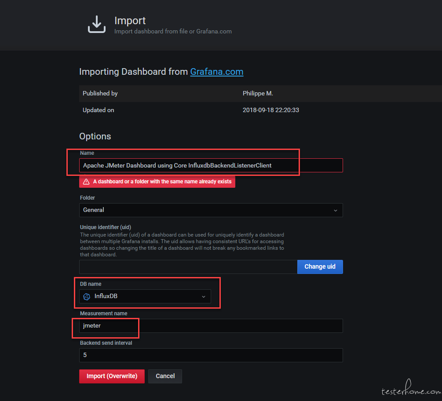Click the Import download icon in header
Viewport: 442px width, 401px height.
pyautogui.click(x=97, y=25)
